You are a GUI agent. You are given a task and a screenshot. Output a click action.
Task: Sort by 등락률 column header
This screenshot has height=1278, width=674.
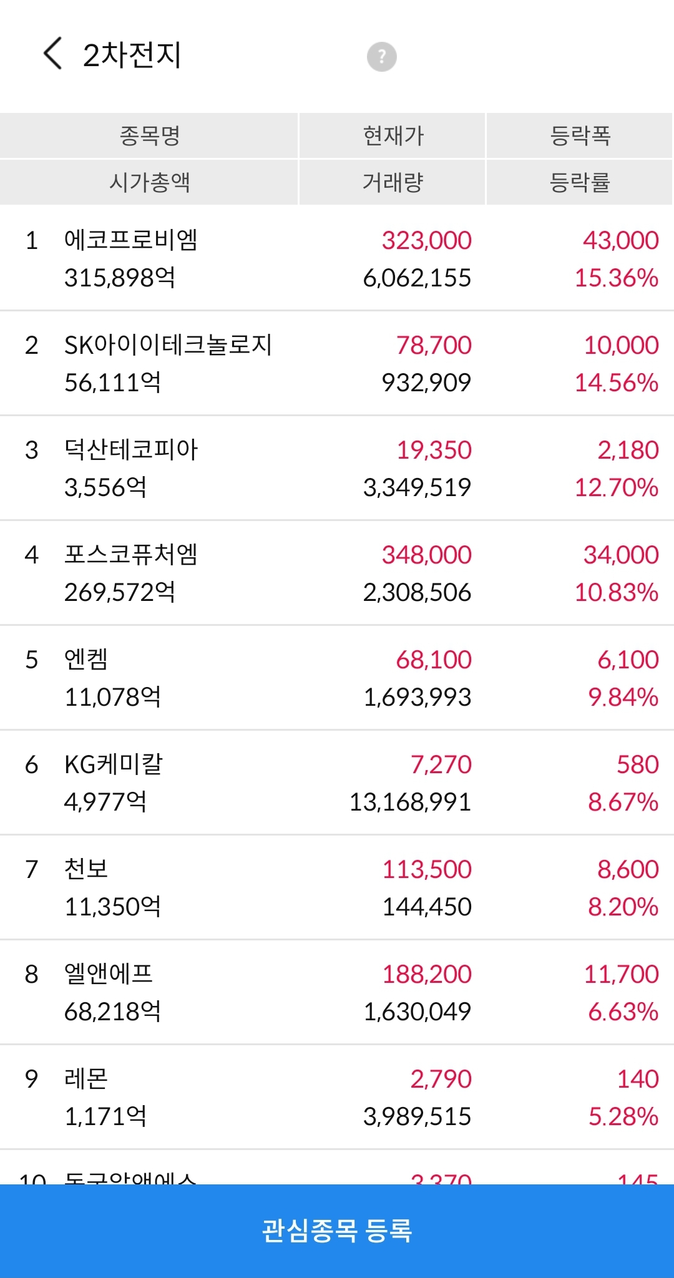580,182
